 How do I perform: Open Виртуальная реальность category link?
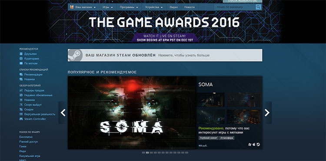point(40,114)
